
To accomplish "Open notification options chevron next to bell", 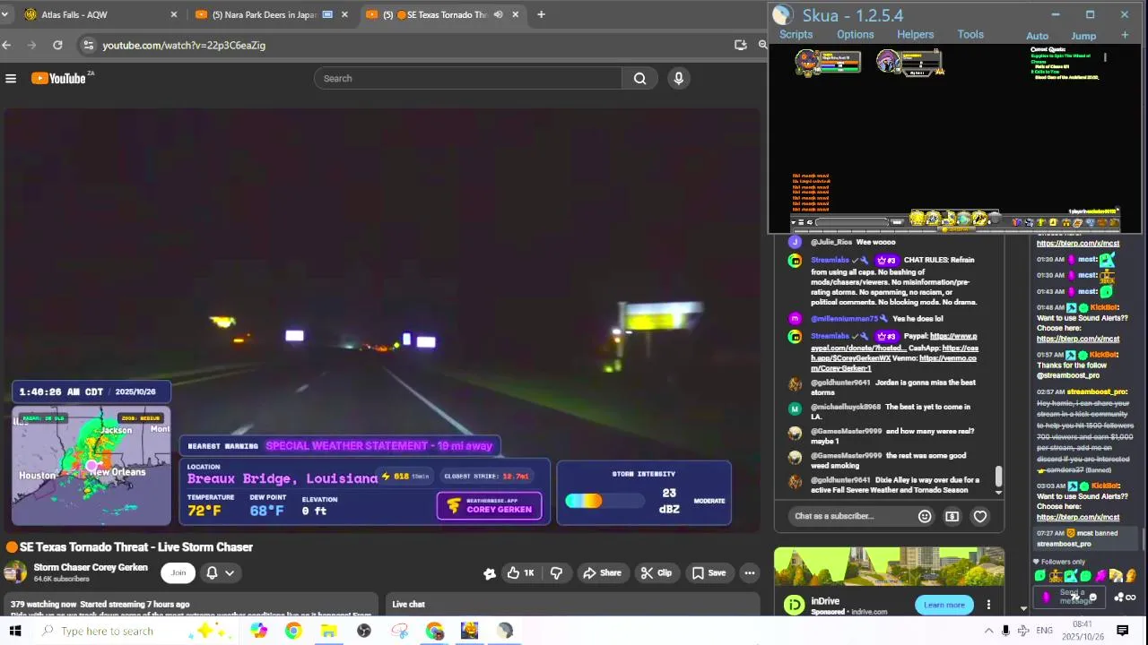I will coord(230,573).
